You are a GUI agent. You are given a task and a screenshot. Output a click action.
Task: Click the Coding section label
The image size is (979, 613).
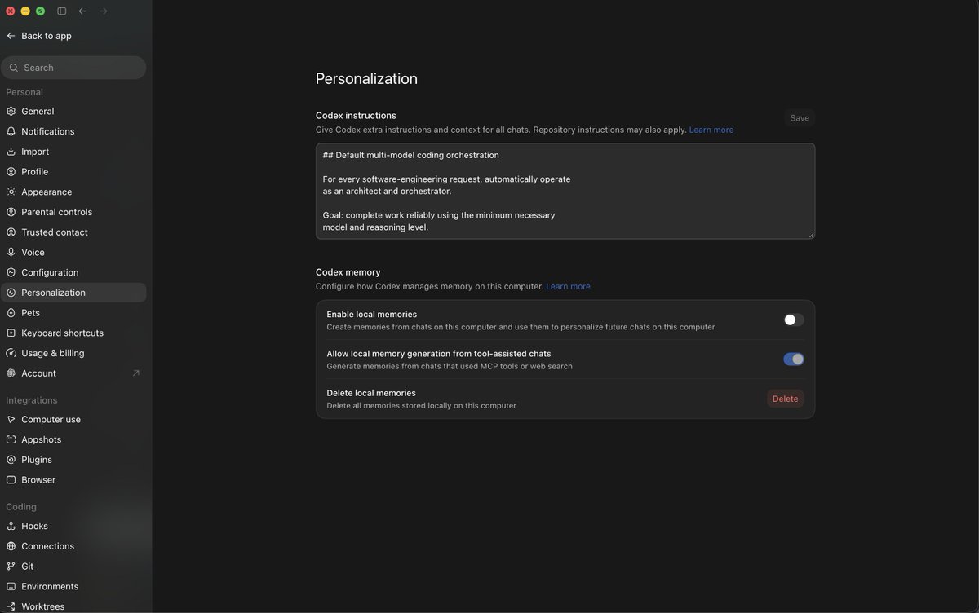[21, 507]
